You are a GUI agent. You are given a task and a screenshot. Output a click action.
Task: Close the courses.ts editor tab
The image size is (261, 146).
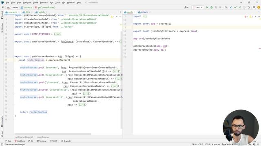pos(19,12)
